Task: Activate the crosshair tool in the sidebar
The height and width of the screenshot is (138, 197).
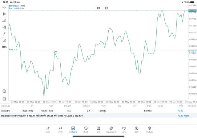Action: [4, 7]
